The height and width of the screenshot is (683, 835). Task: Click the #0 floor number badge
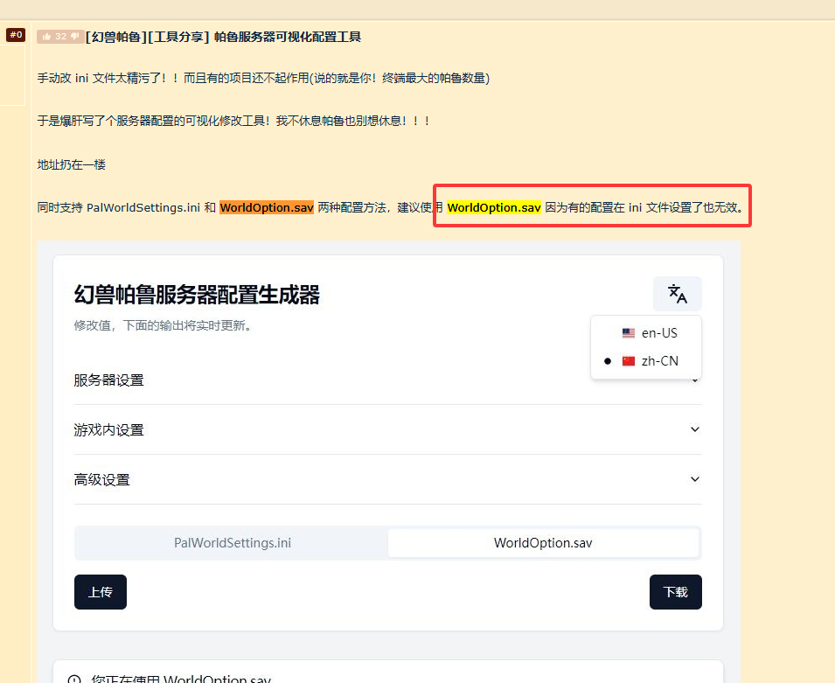click(x=16, y=35)
